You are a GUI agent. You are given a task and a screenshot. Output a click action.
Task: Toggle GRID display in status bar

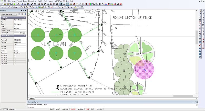coord(58,109)
